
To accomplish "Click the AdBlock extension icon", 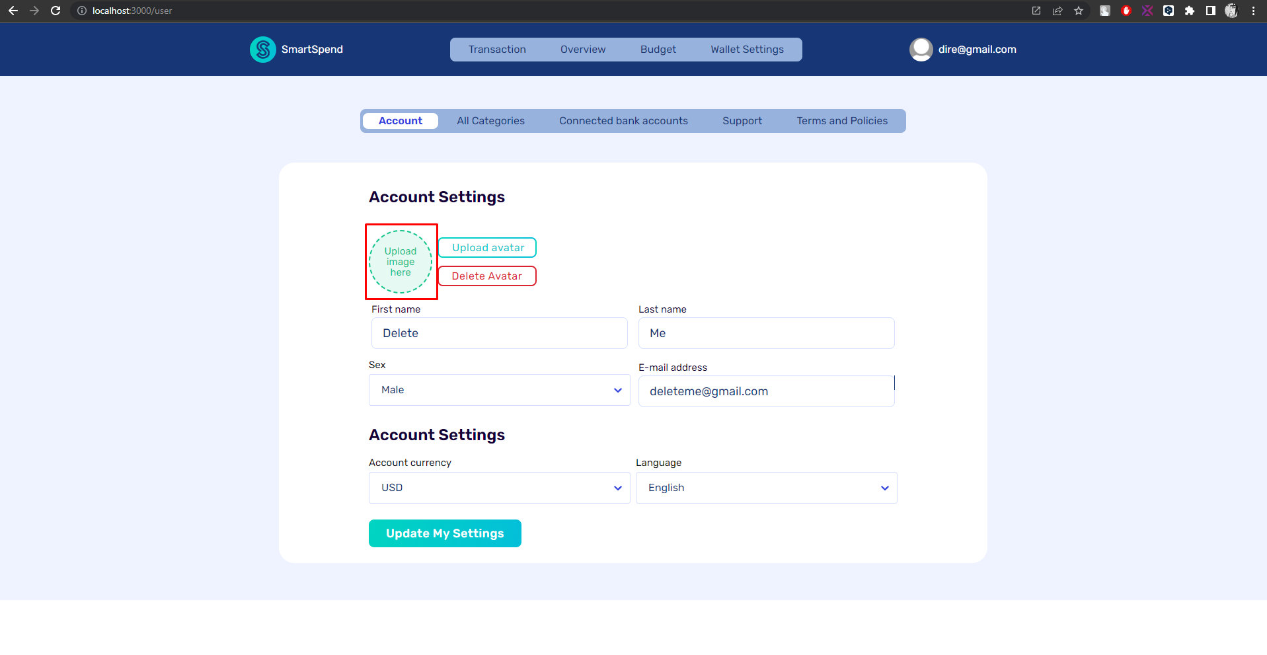I will point(1126,11).
